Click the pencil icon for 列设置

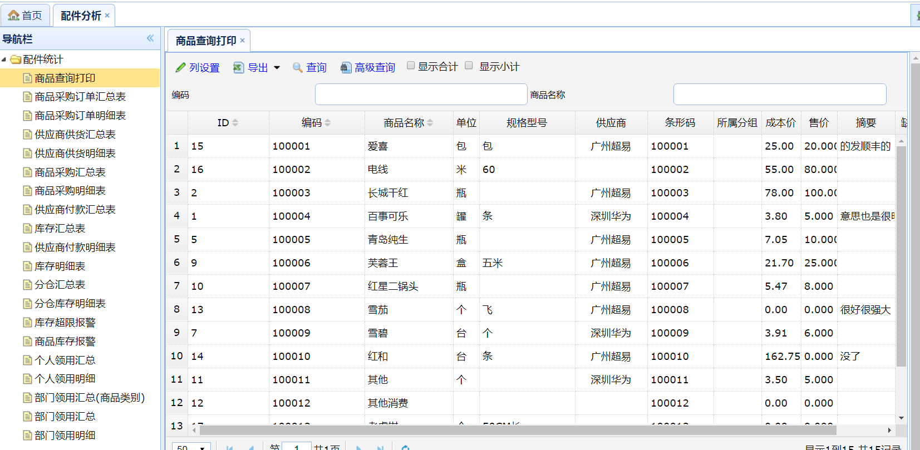180,67
